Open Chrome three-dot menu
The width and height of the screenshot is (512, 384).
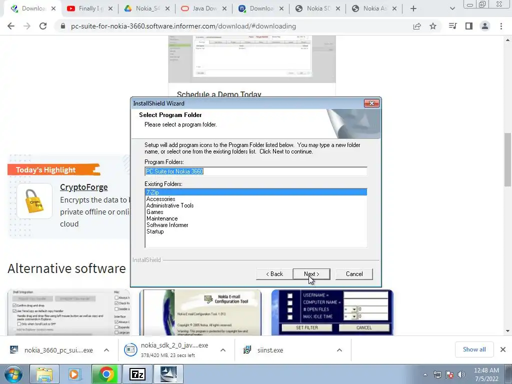pyautogui.click(x=501, y=26)
